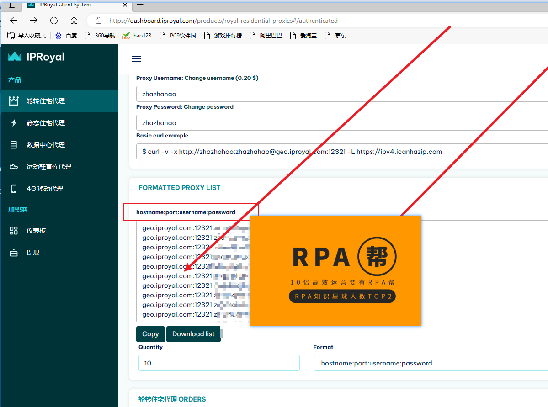This screenshot has height=407, width=548.
Task: Open the Format dropdown
Action: click(x=431, y=363)
